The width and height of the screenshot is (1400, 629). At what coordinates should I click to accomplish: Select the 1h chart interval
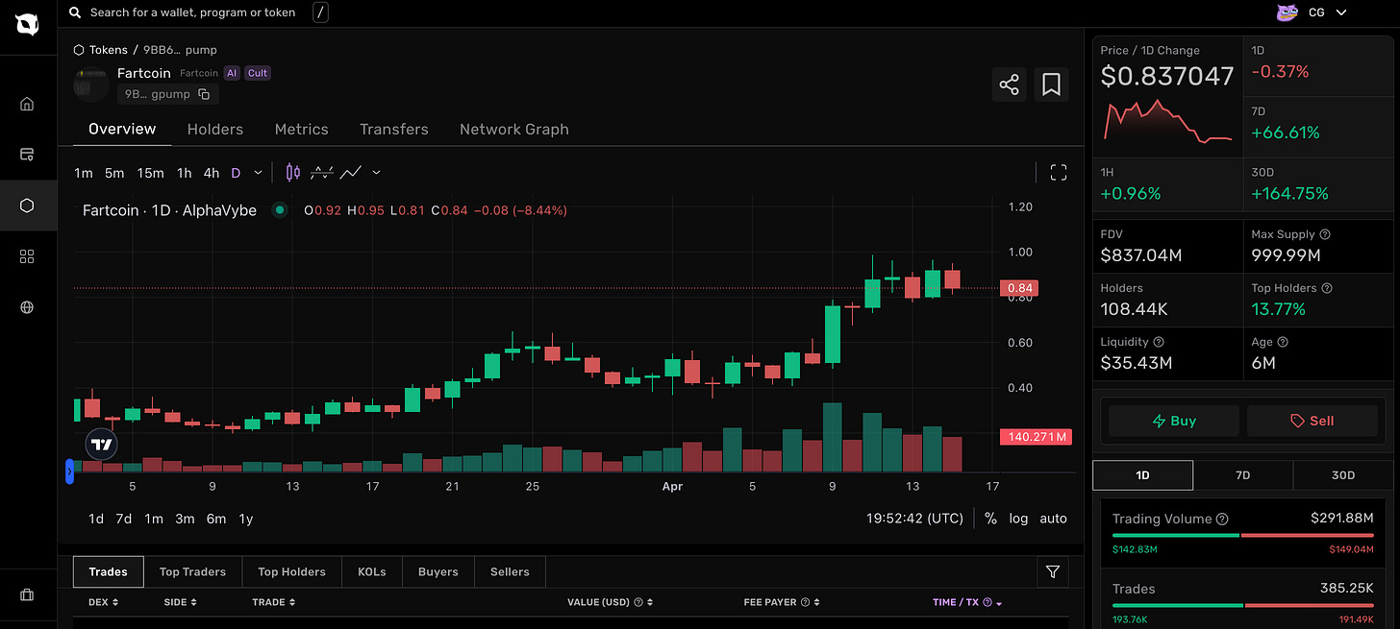tap(184, 173)
